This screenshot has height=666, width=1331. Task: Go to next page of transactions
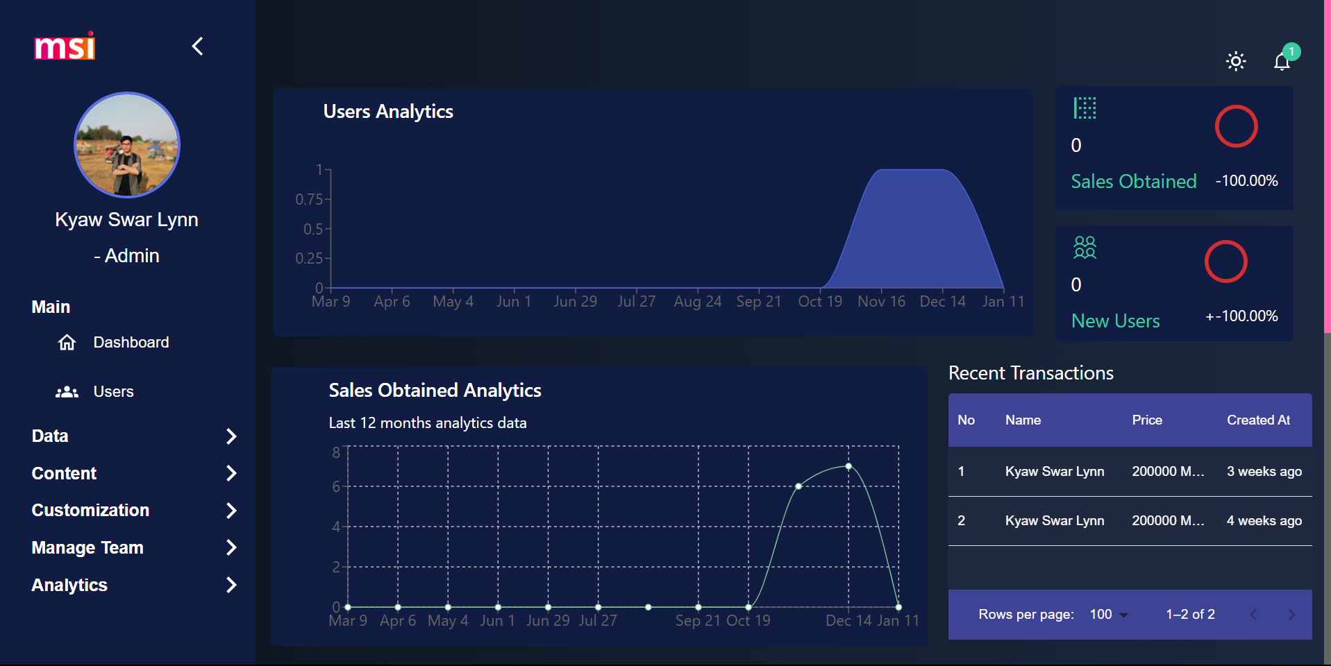(x=1291, y=615)
